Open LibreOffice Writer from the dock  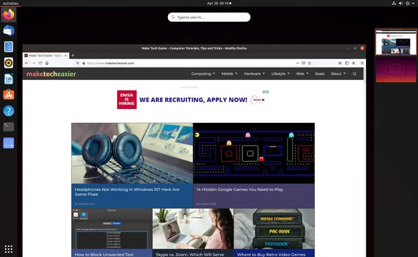(8, 79)
